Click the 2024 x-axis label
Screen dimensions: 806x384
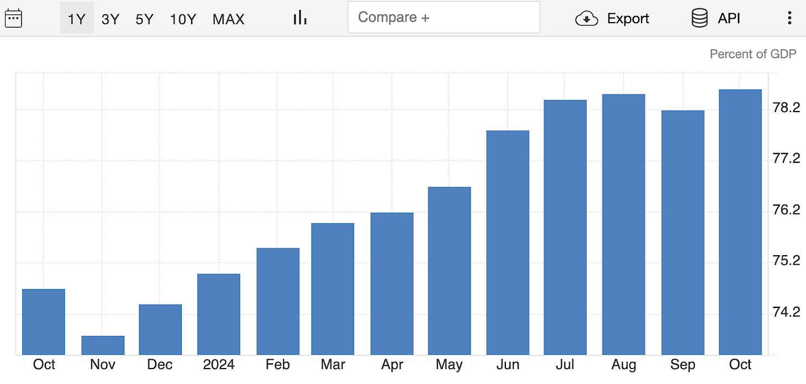[x=219, y=365]
